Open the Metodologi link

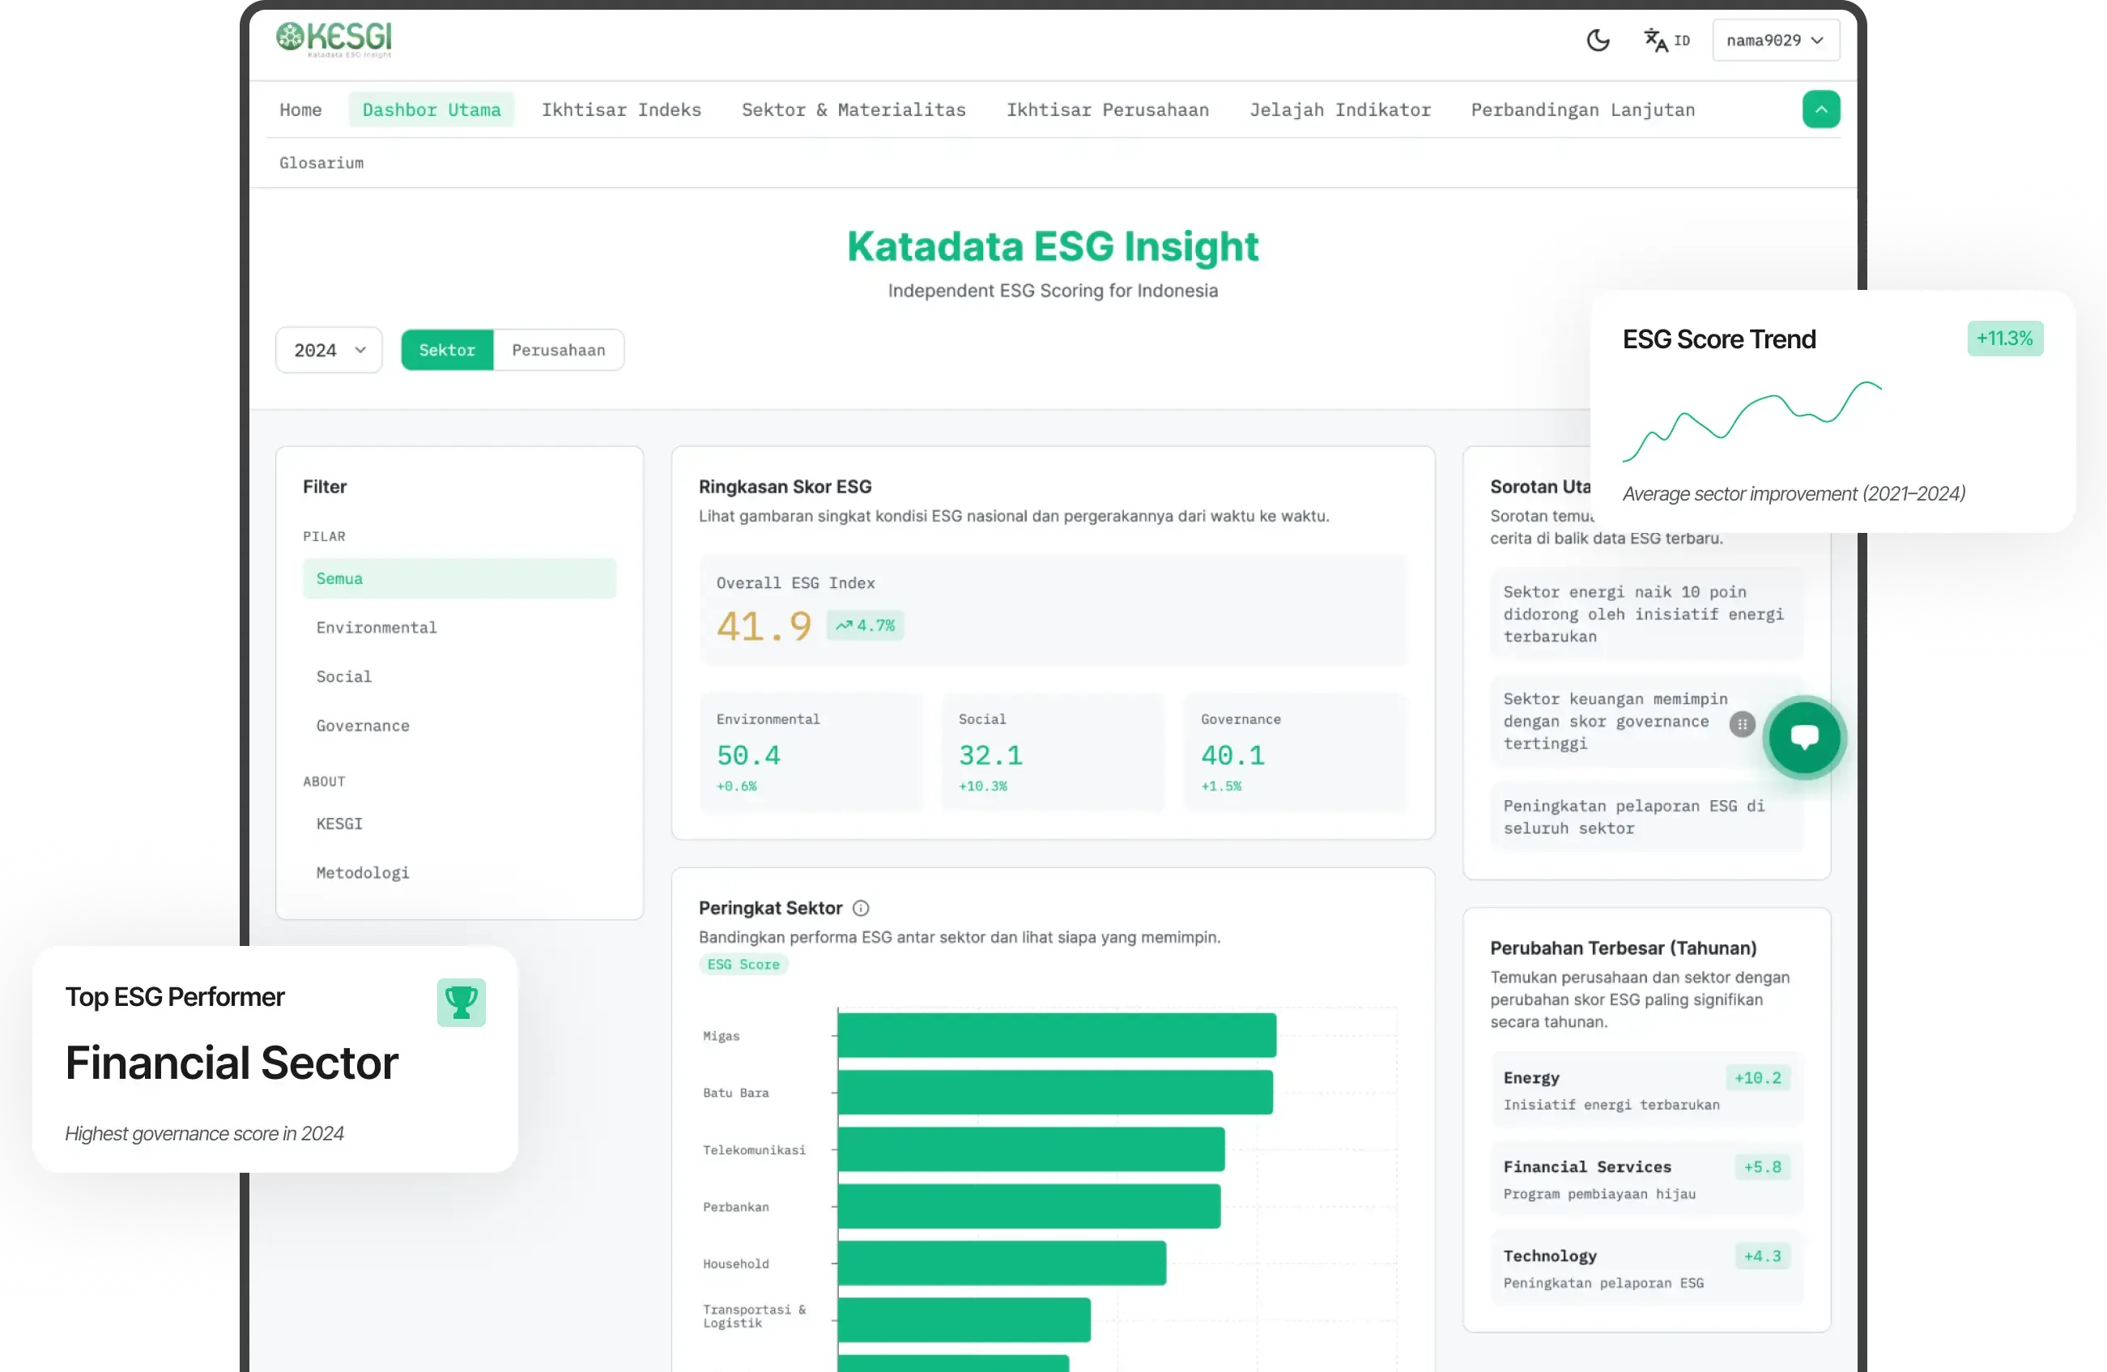pos(362,872)
